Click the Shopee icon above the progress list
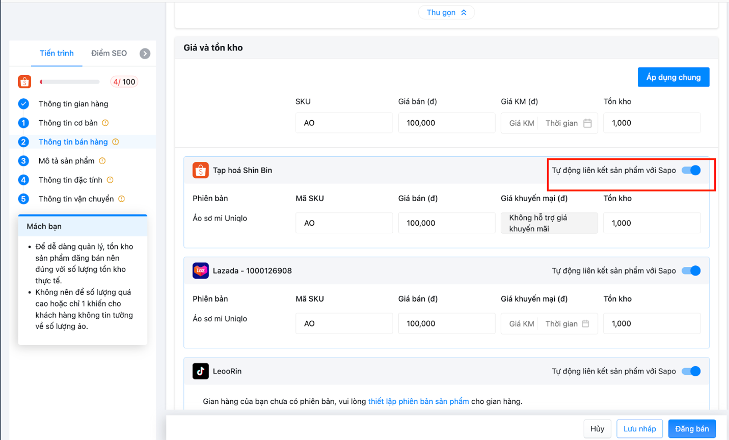The image size is (729, 440). (24, 81)
